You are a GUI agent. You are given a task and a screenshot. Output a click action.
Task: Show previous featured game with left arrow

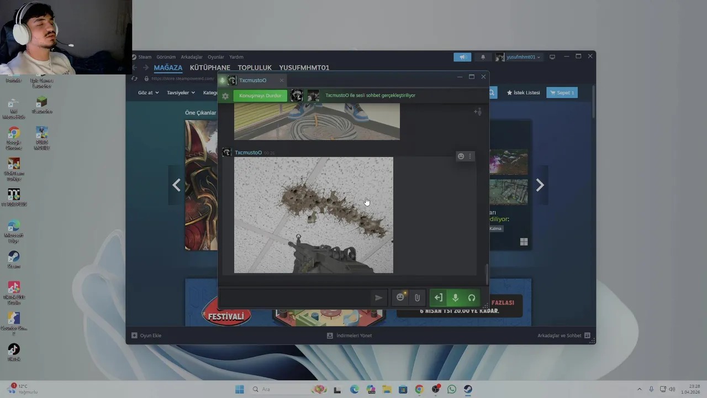click(176, 185)
